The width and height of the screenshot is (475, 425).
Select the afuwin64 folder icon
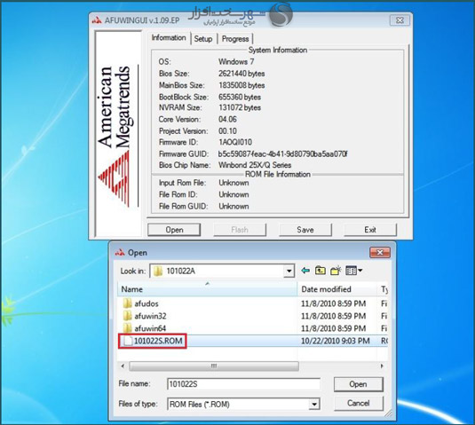pos(128,328)
